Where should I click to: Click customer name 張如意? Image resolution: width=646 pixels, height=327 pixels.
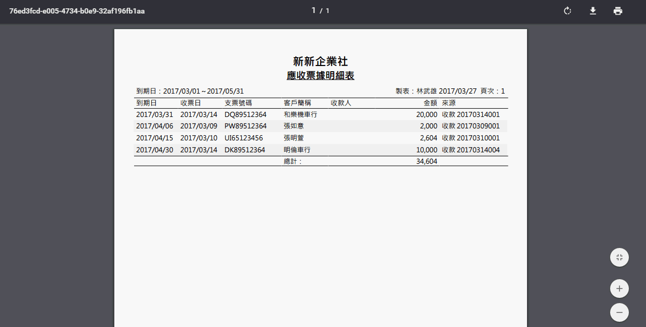point(294,126)
